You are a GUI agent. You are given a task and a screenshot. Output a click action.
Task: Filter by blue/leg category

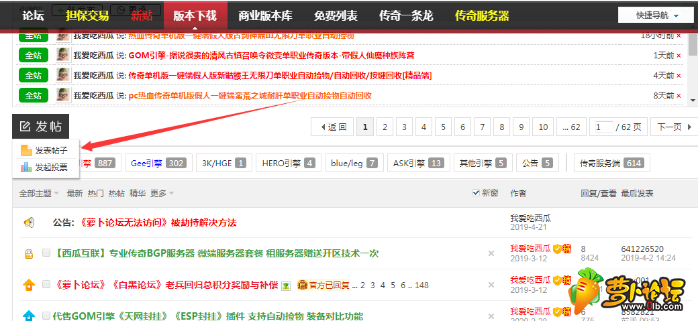(x=354, y=163)
